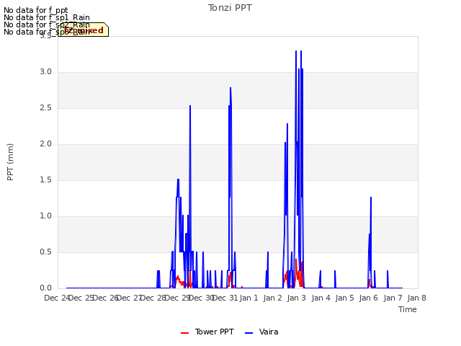Click the y-axis tick 2.0

tap(45, 144)
